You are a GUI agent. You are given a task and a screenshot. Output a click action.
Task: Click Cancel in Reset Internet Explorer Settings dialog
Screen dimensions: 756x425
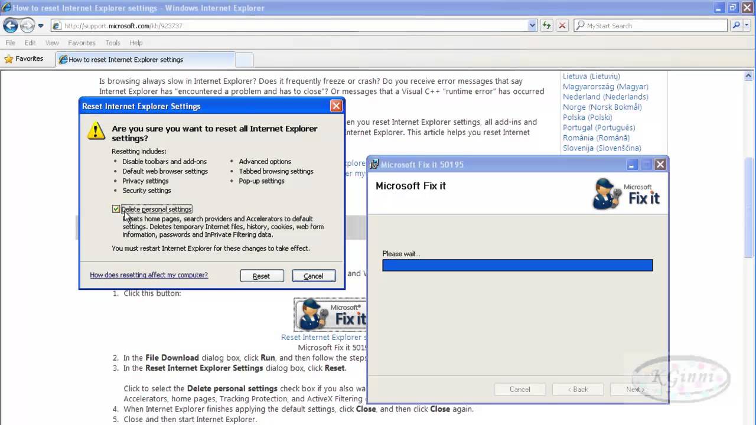point(314,276)
